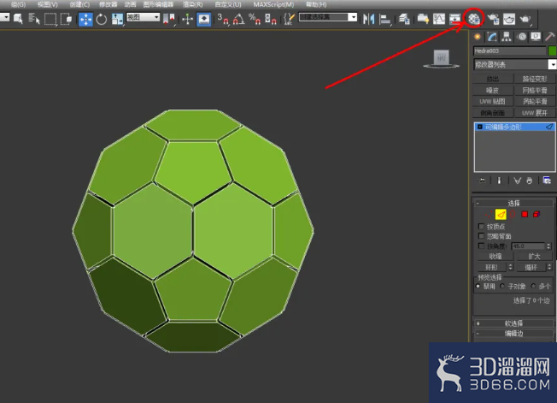Expand the 可编辑多边形 stack entry
Image resolution: width=557 pixels, height=403 pixels.
pos(480,127)
